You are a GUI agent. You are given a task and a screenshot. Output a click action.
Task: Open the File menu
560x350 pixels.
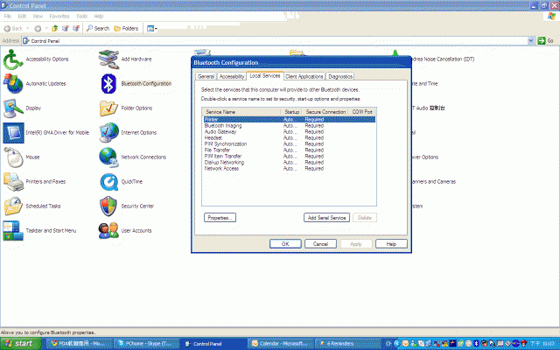click(x=8, y=16)
